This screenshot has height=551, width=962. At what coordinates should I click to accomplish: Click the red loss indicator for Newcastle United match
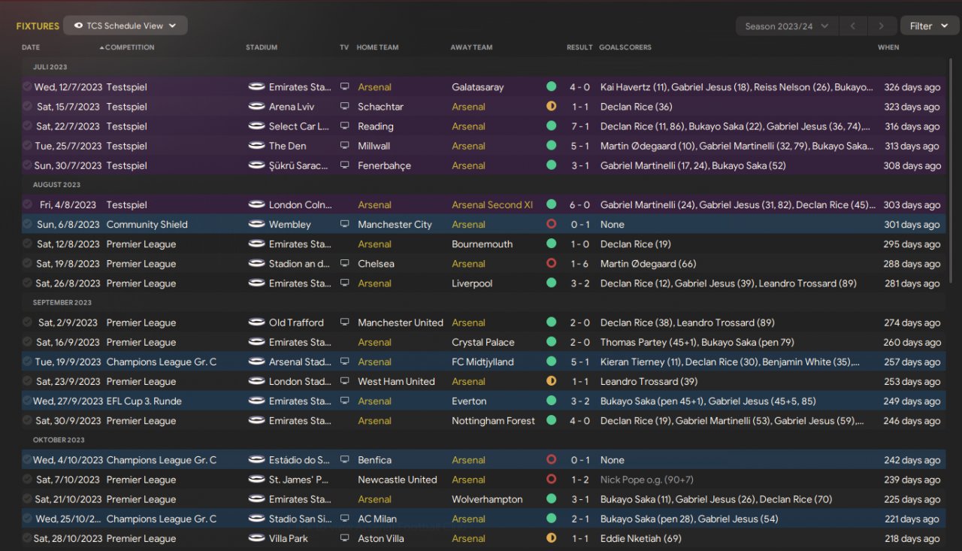coord(551,480)
